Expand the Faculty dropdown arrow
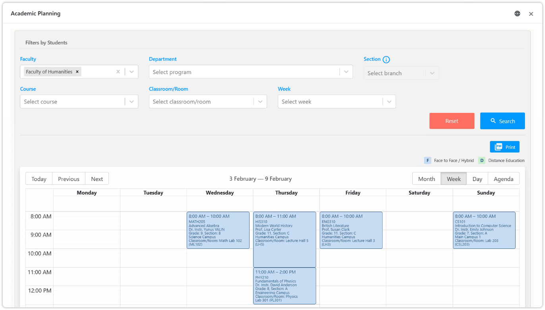 click(x=132, y=72)
